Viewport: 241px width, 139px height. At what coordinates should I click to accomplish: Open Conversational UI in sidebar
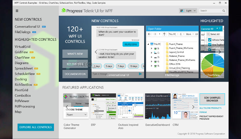(27, 27)
